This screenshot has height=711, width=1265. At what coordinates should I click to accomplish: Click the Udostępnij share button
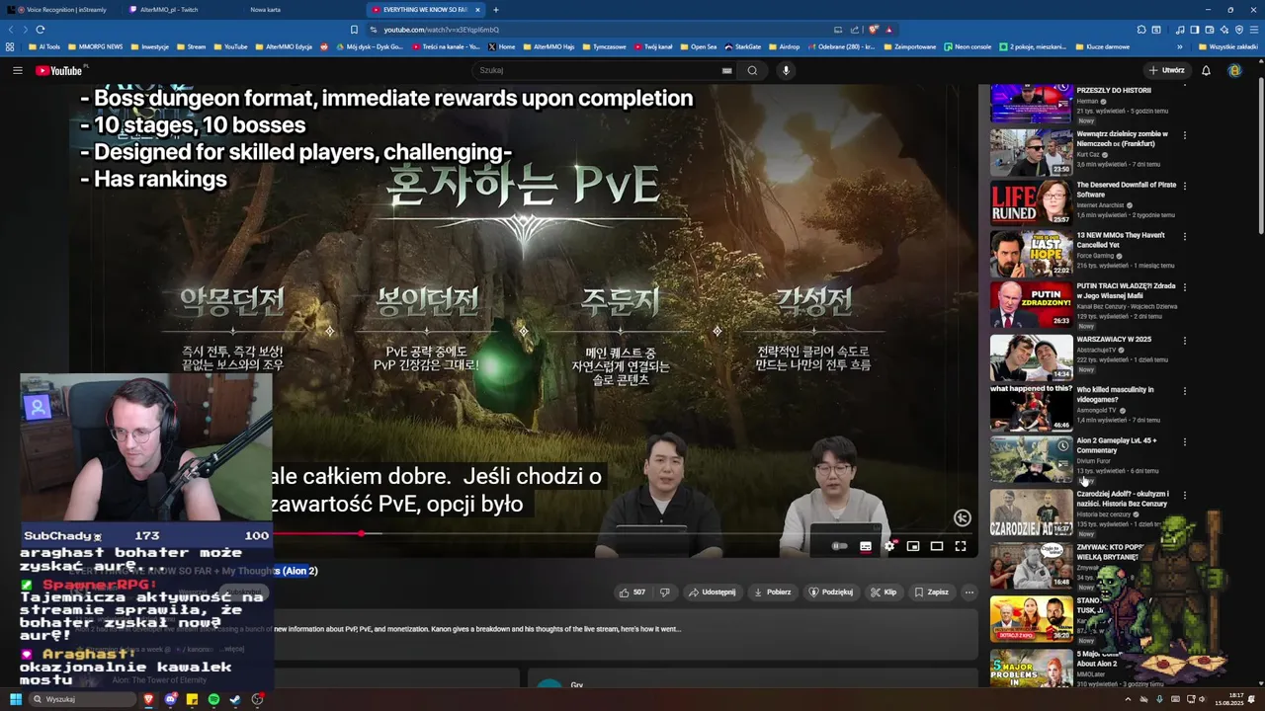click(x=712, y=592)
